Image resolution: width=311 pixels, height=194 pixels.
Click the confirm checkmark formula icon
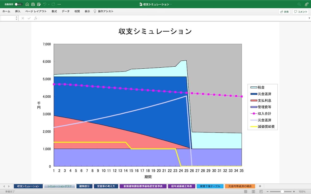(29, 18)
